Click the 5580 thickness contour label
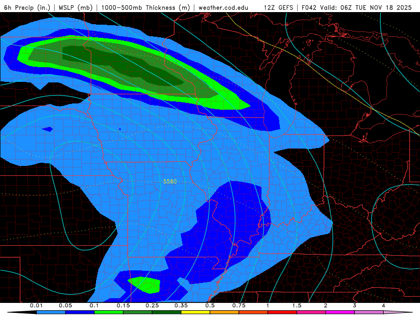 coord(170,182)
